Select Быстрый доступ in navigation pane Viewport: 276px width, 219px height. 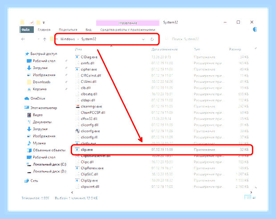(44, 54)
